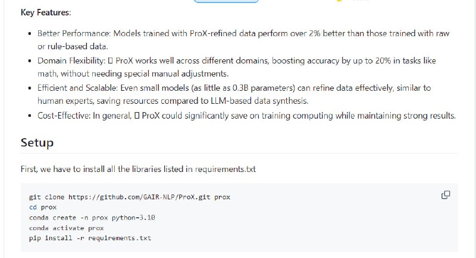Click the "Setup" section heading
Viewport: 476px width, 258px height.
pos(37,142)
